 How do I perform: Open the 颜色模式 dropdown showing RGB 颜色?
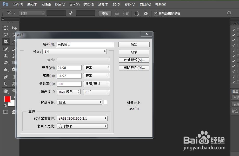tap(68, 92)
